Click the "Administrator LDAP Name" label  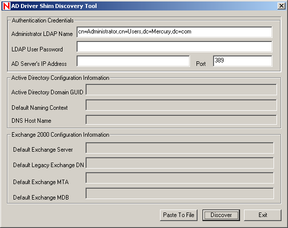[x=42, y=34]
